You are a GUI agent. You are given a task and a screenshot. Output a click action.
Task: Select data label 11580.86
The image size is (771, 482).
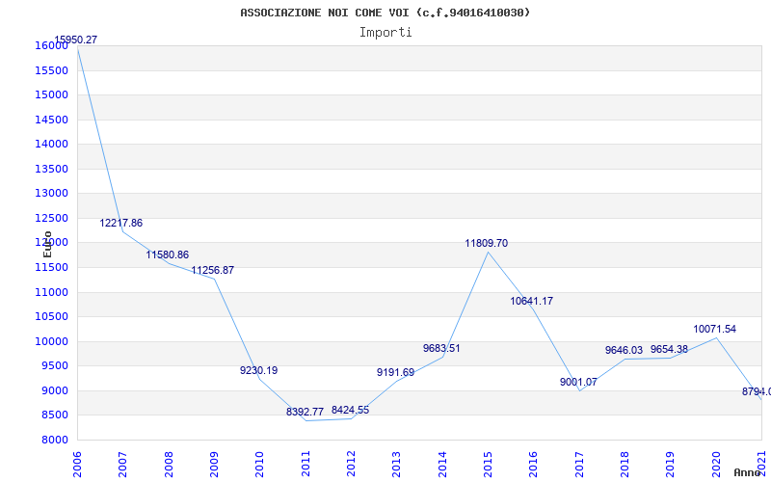(x=167, y=254)
